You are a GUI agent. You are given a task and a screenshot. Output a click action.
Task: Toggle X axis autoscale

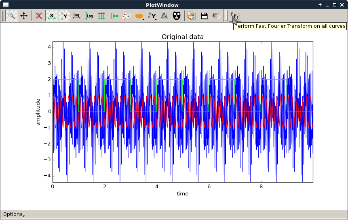tap(51, 16)
